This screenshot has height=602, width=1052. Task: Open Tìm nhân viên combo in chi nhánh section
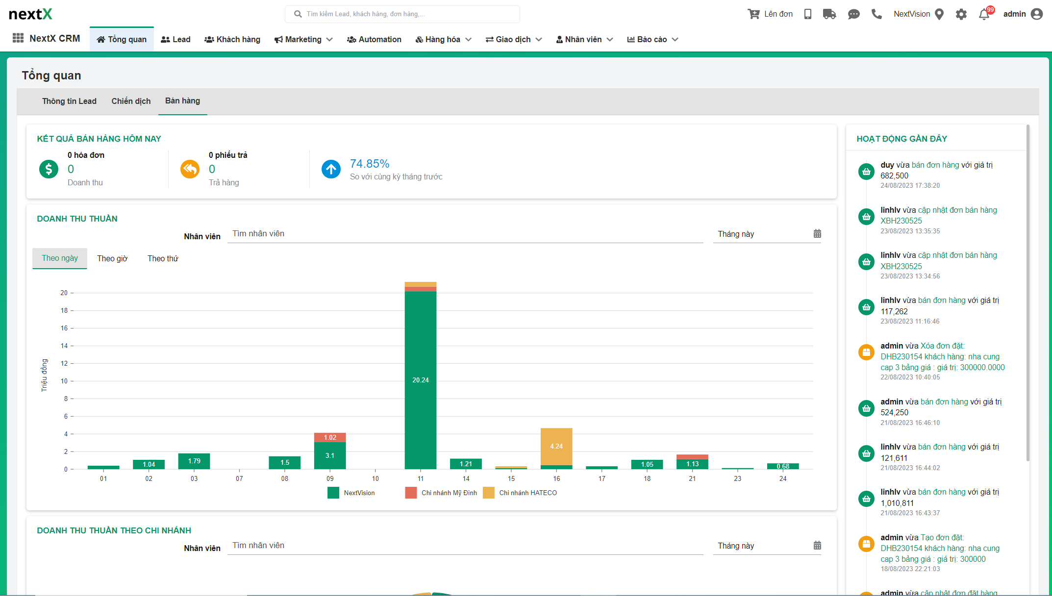[x=465, y=546]
